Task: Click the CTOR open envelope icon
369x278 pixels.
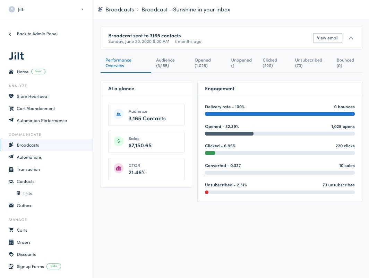Action: [x=119, y=168]
